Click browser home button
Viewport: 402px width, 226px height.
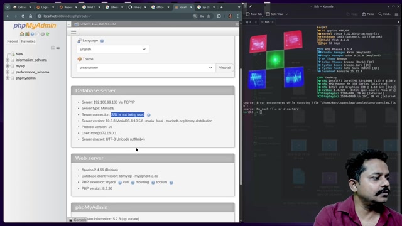click(x=31, y=16)
